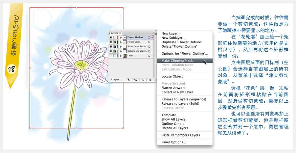Select the 'Background Water...' layer name
Image resolution: width=296 pixels, height=153 pixels.
point(137,51)
